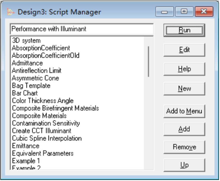
Task: Select AbsorptionCoefficient in the script list
Action: click(41, 48)
